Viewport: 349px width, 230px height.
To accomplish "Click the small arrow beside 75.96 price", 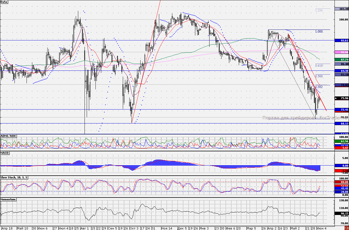I will click(x=336, y=98).
